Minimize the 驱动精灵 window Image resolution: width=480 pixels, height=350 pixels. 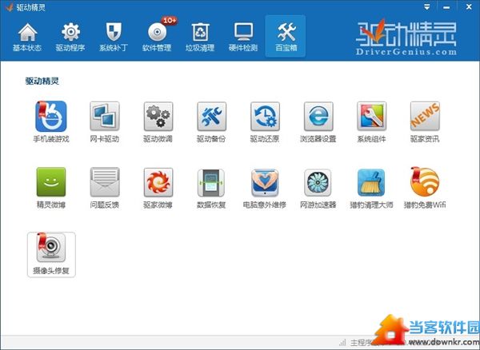point(446,7)
